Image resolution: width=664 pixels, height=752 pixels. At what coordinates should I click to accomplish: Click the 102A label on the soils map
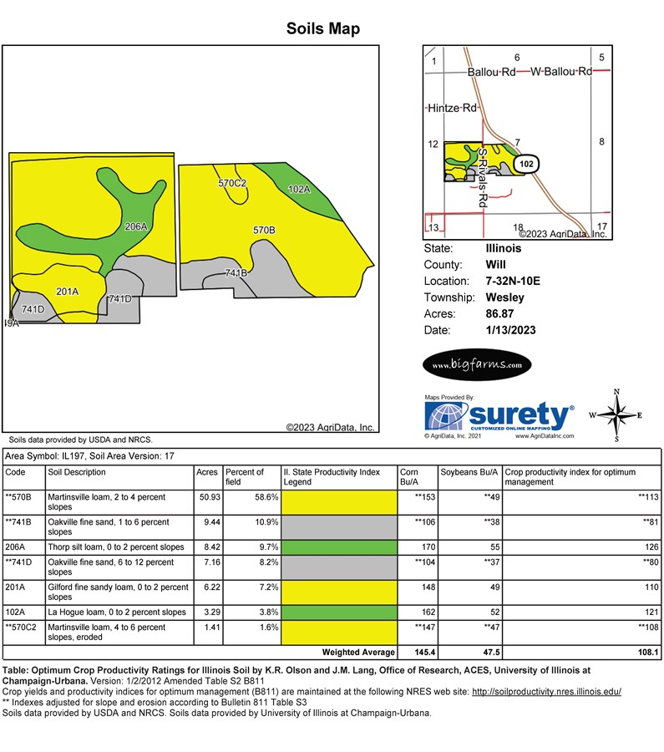pos(299,190)
